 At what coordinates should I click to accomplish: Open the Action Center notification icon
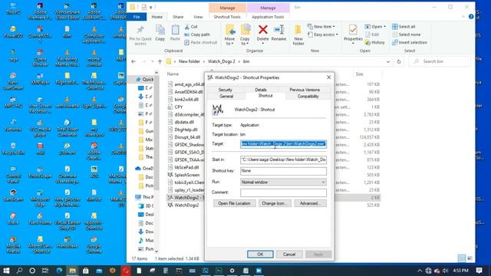coord(479,271)
